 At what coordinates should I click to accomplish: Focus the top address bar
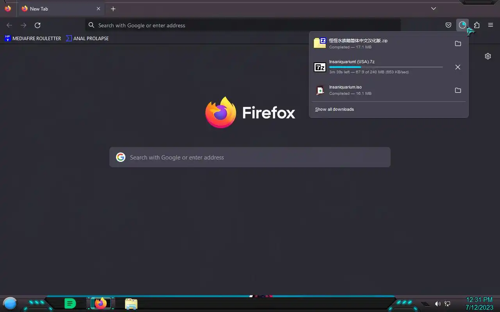click(243, 25)
